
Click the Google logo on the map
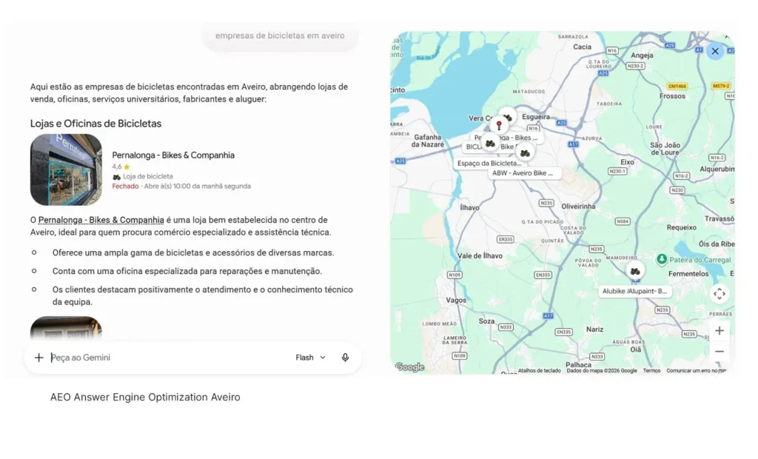[409, 367]
